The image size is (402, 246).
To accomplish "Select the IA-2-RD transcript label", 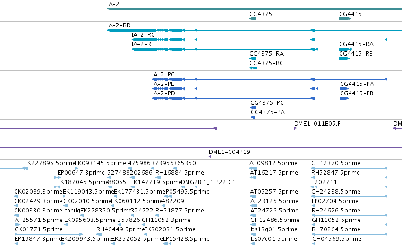I will (119, 25).
